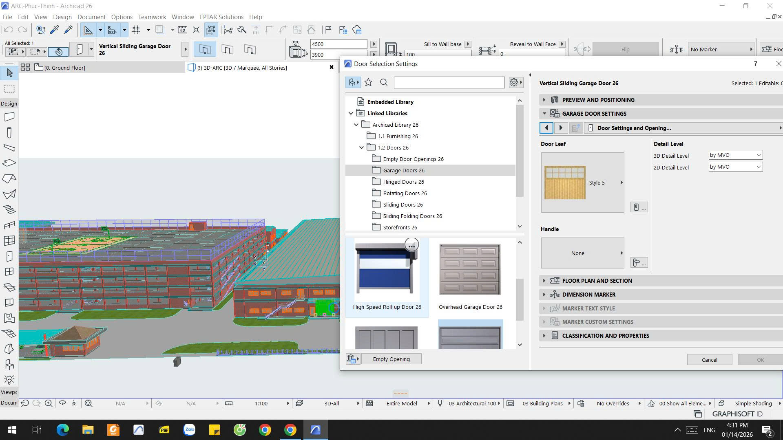This screenshot has height=440, width=783.
Task: Open Zalo from the Windows taskbar
Action: [x=189, y=429]
